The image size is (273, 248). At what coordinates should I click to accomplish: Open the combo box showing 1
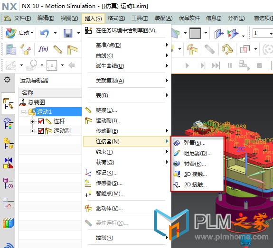coord(263,33)
